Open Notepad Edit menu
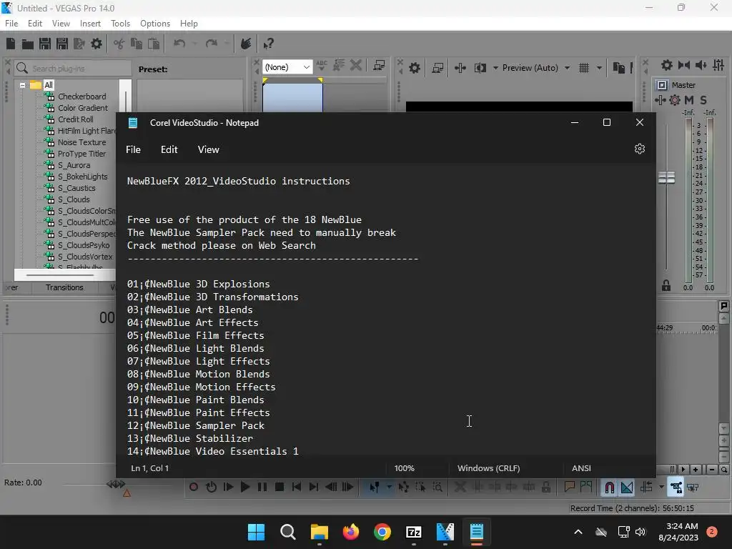 click(x=169, y=149)
